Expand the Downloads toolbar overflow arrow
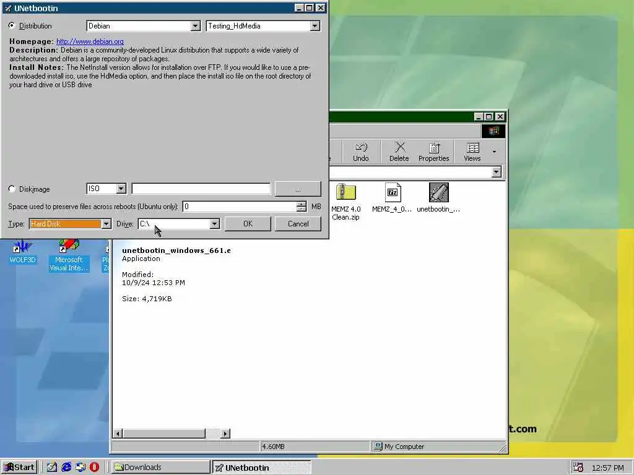This screenshot has height=475, width=634. pos(494,152)
